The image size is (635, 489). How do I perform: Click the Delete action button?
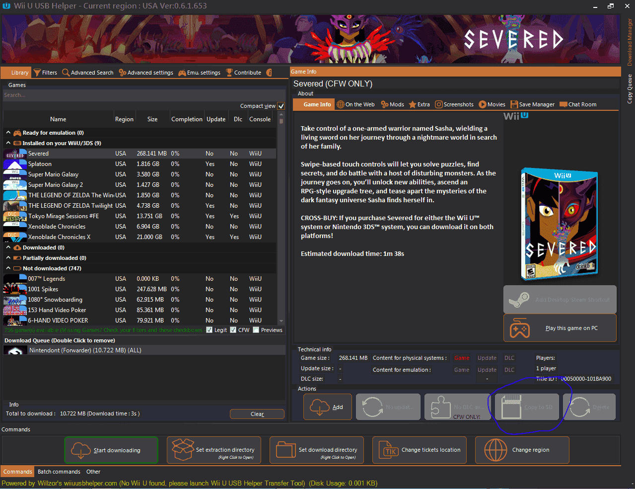tap(589, 407)
